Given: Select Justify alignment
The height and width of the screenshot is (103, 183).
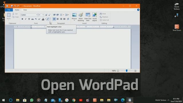Looking at the screenshot, I should [64, 19].
